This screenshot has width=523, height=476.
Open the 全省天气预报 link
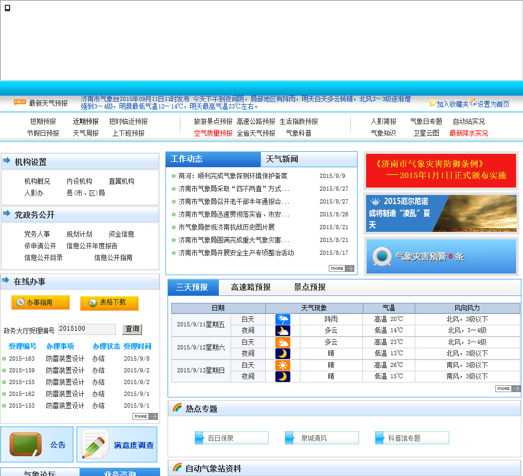pyautogui.click(x=256, y=133)
